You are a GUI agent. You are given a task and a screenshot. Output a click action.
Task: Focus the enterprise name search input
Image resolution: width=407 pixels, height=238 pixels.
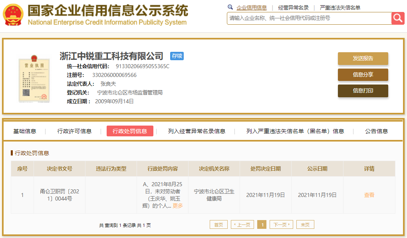(x=309, y=18)
